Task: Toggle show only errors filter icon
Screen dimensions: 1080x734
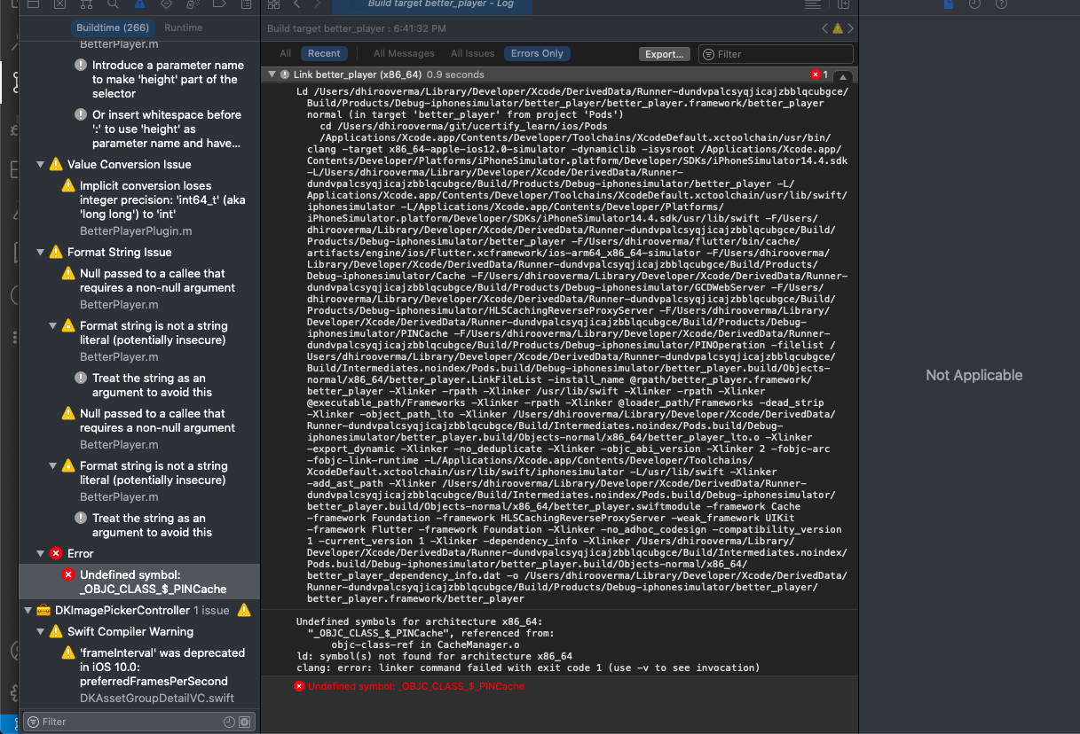Action: coord(244,722)
